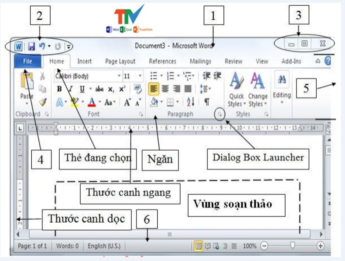The height and width of the screenshot is (261, 345).
Task: Click the Undo arrow icon
Action: coord(42,46)
